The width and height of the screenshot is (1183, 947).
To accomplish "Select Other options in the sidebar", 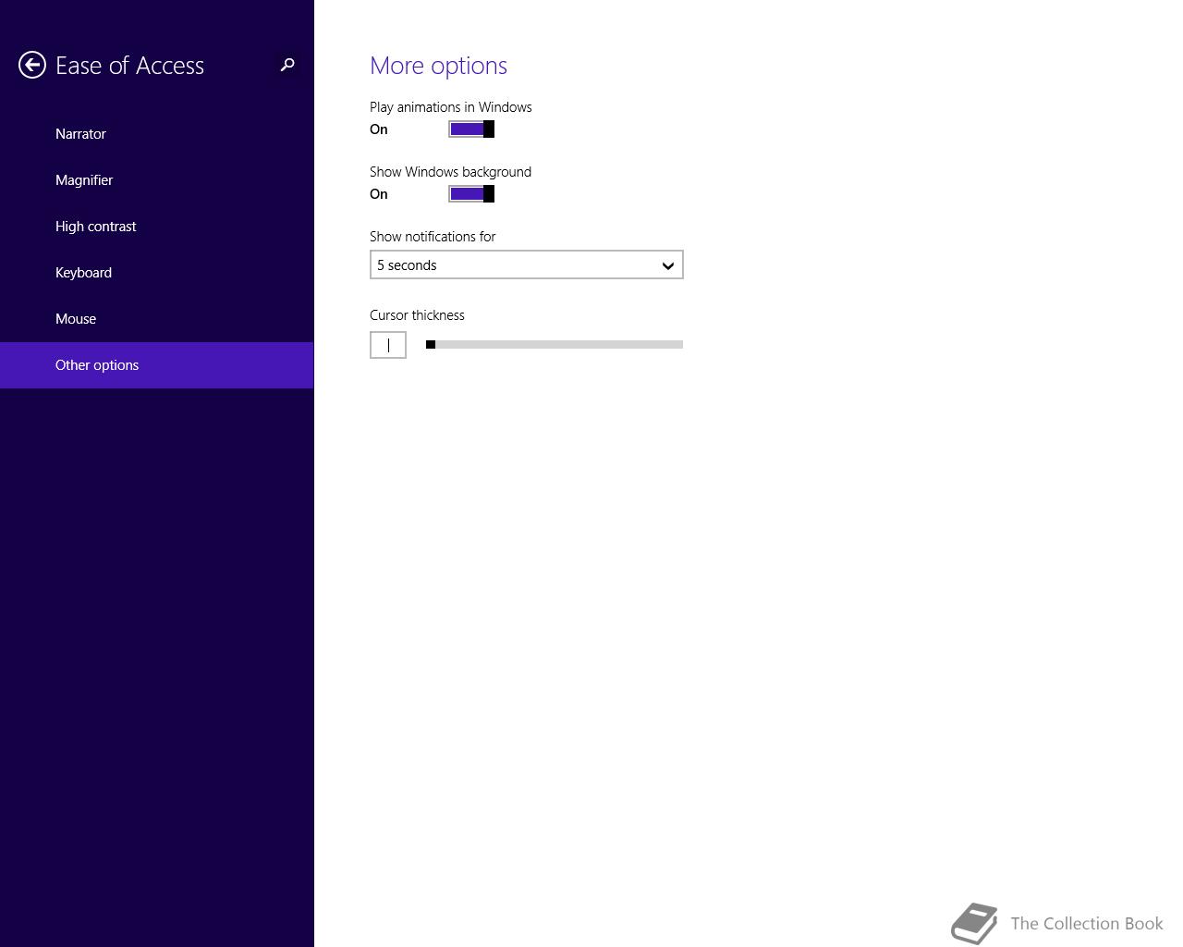I will 157,365.
